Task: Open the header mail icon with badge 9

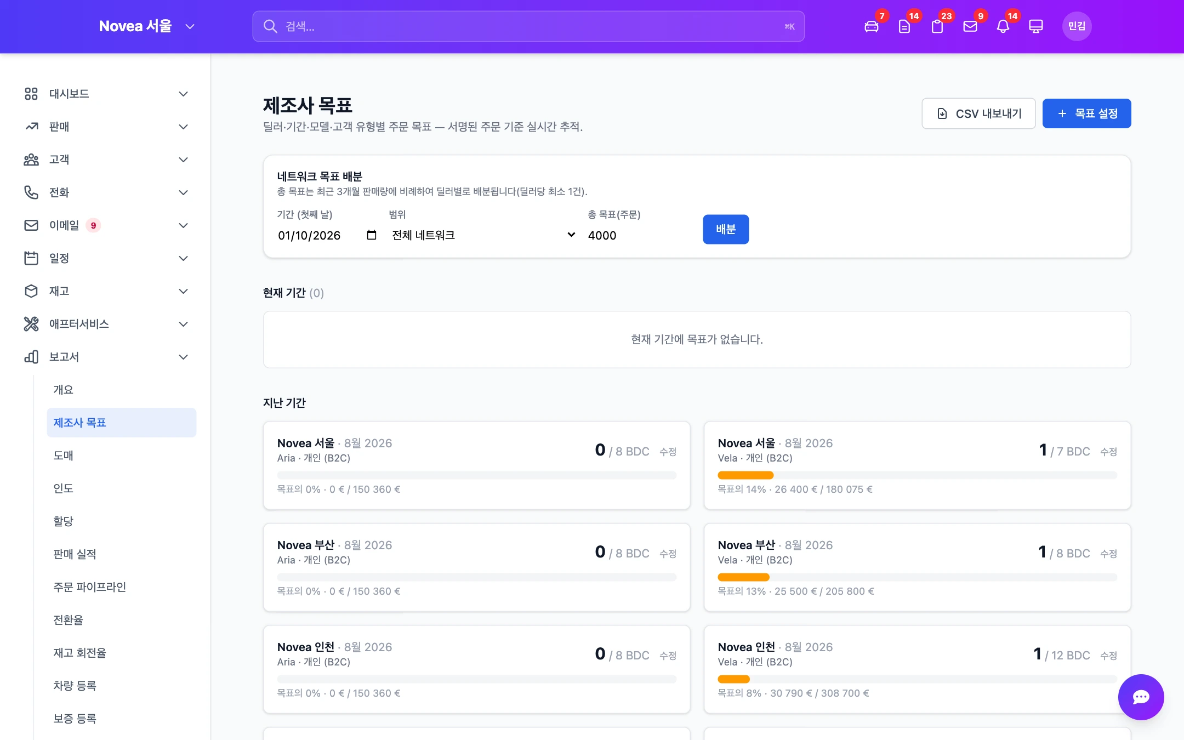Action: point(970,26)
